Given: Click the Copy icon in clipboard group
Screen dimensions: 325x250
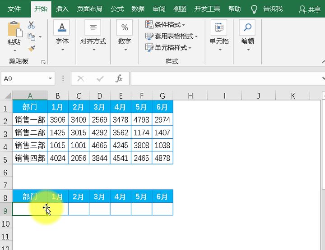Looking at the screenshot, I should (x=31, y=36).
